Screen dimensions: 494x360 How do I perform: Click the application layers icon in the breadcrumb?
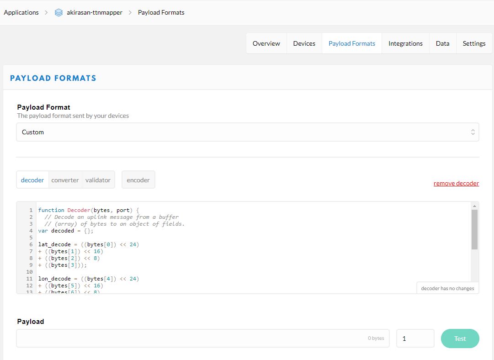58,13
